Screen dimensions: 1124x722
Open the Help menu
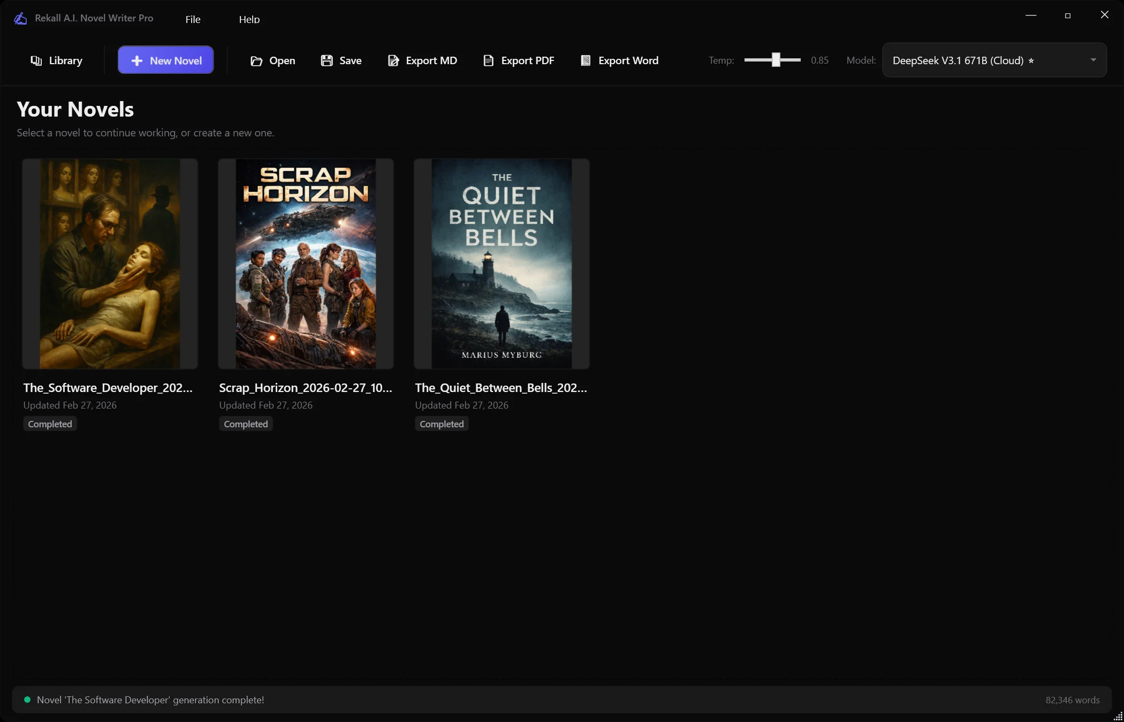coord(248,19)
